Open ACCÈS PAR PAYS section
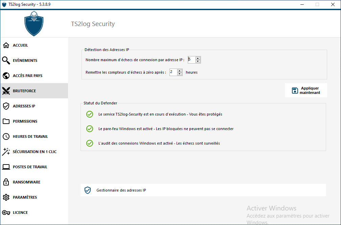341x225 pixels. point(34,76)
